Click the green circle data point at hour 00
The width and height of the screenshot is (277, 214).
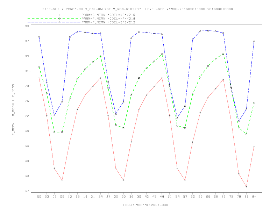point(39,67)
